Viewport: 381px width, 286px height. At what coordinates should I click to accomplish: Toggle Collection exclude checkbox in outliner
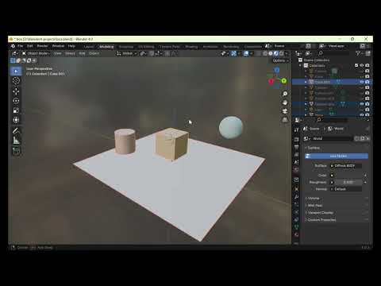[x=356, y=65]
